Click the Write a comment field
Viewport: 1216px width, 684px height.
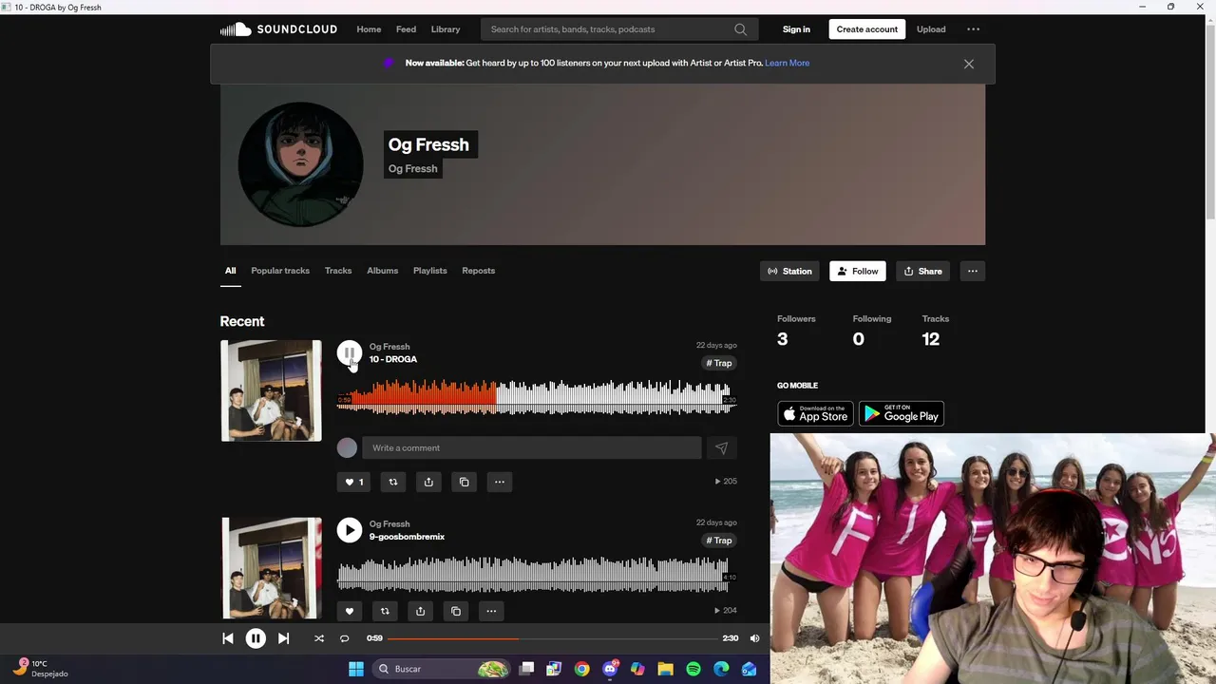[x=532, y=448]
